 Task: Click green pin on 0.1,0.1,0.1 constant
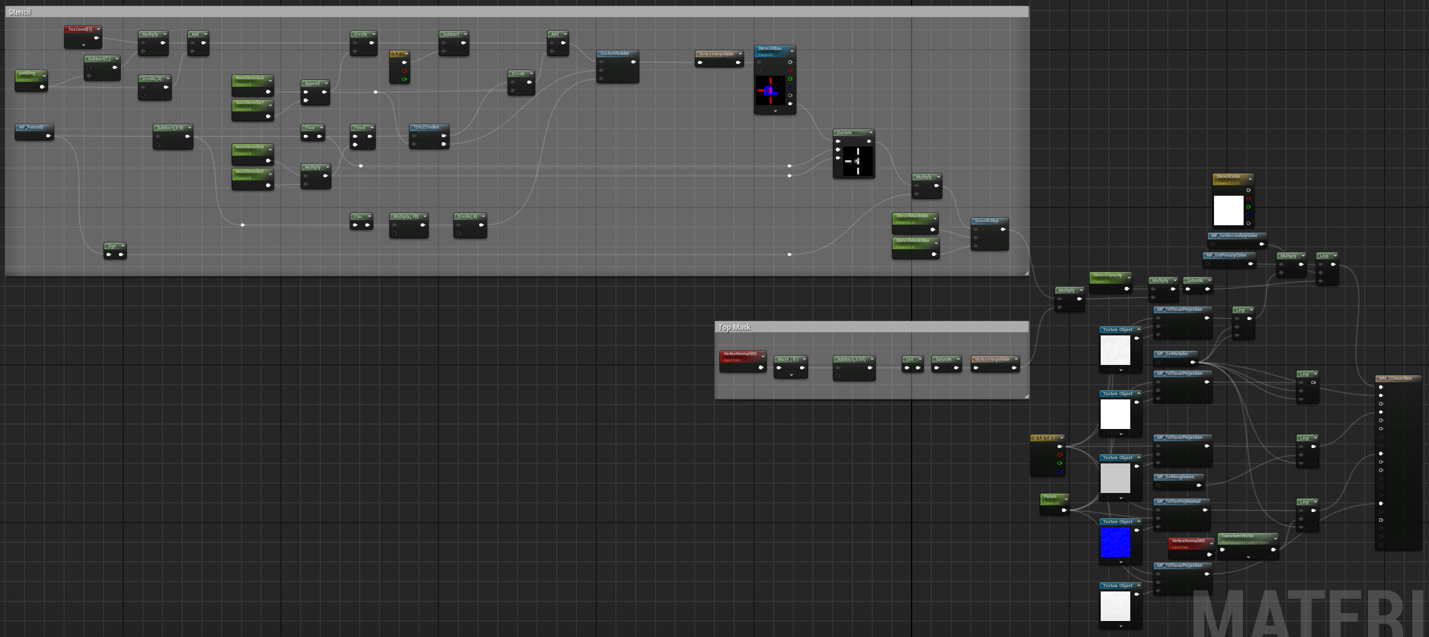[x=1059, y=463]
